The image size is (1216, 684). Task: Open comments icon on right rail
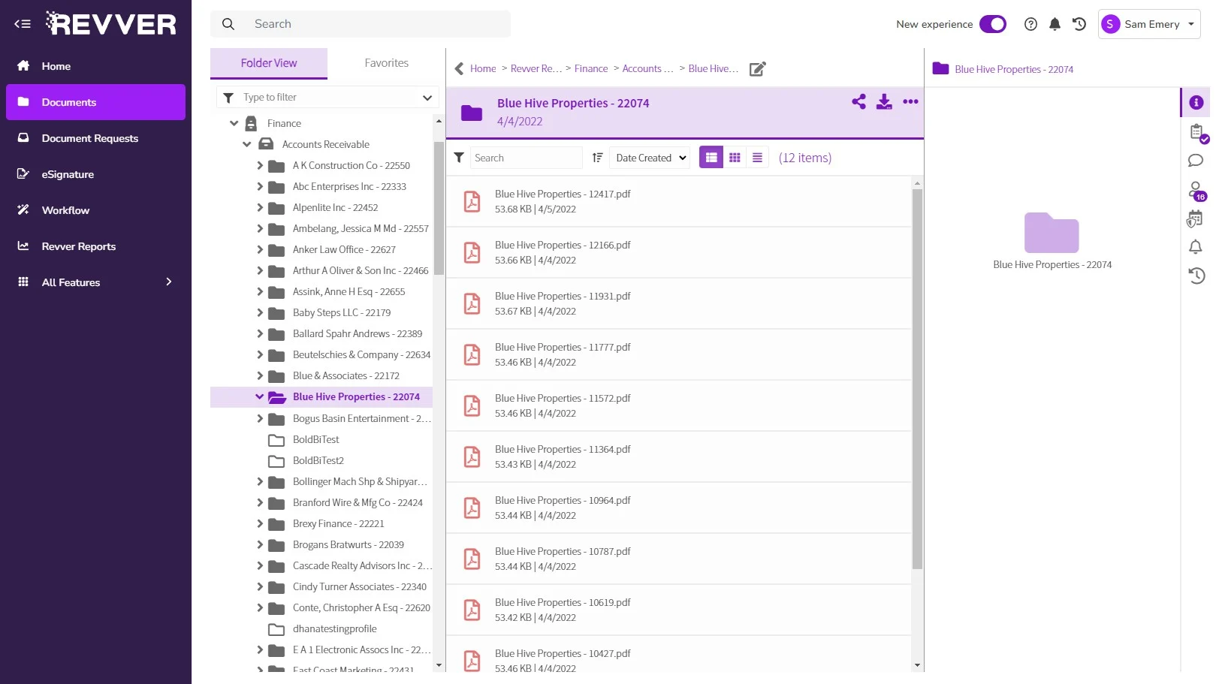[x=1196, y=161]
